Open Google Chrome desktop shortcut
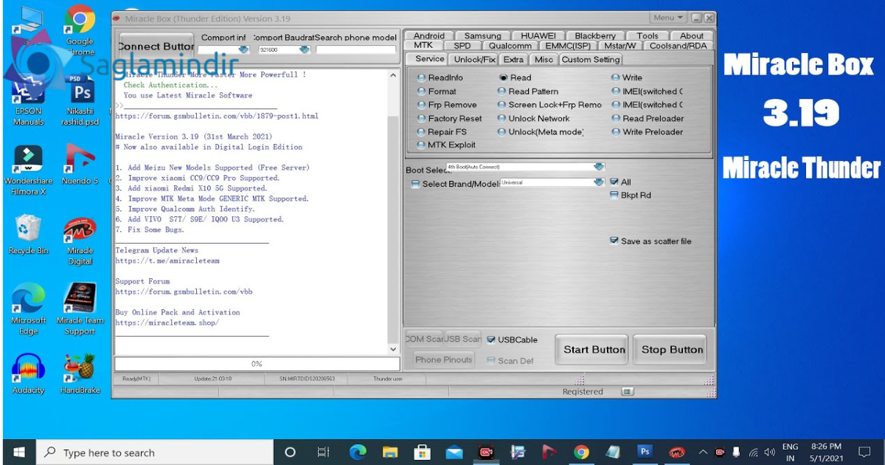The image size is (885, 465). click(x=80, y=31)
